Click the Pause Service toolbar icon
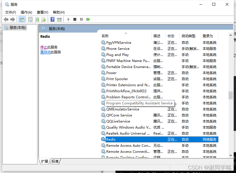236x173 pixels. click(x=81, y=19)
